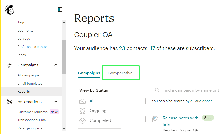Open the all audiences link
The height and width of the screenshot is (134, 219).
tap(201, 101)
